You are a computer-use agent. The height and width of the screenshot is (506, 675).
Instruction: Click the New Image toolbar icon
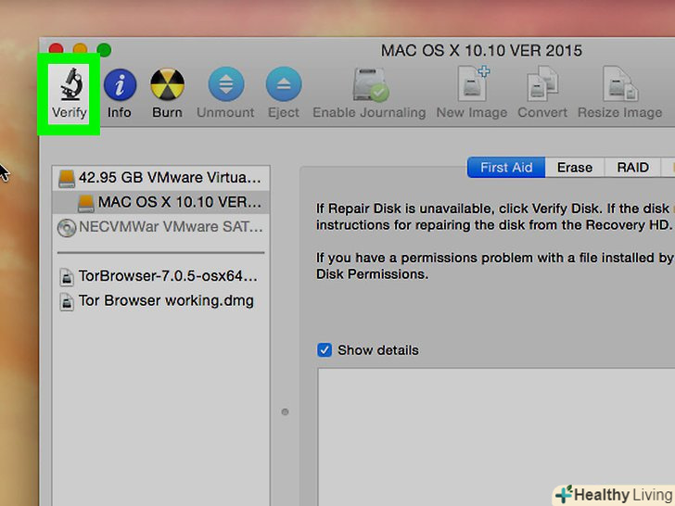(473, 83)
